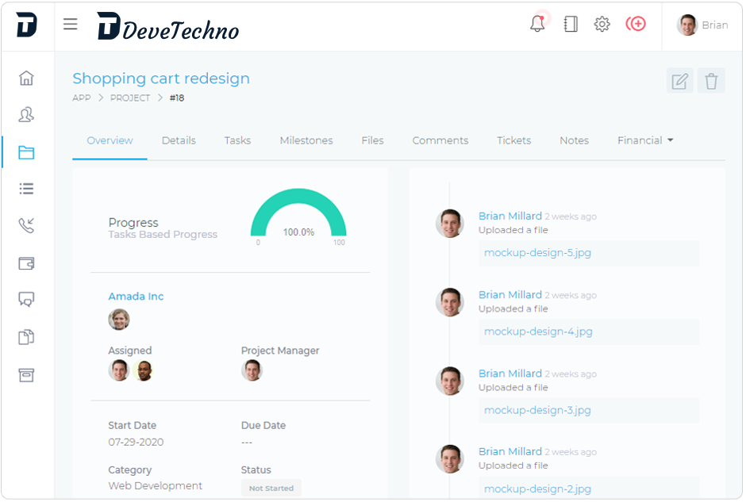Go to Home in the sidebar
Image resolution: width=746 pixels, height=502 pixels.
pyautogui.click(x=27, y=78)
